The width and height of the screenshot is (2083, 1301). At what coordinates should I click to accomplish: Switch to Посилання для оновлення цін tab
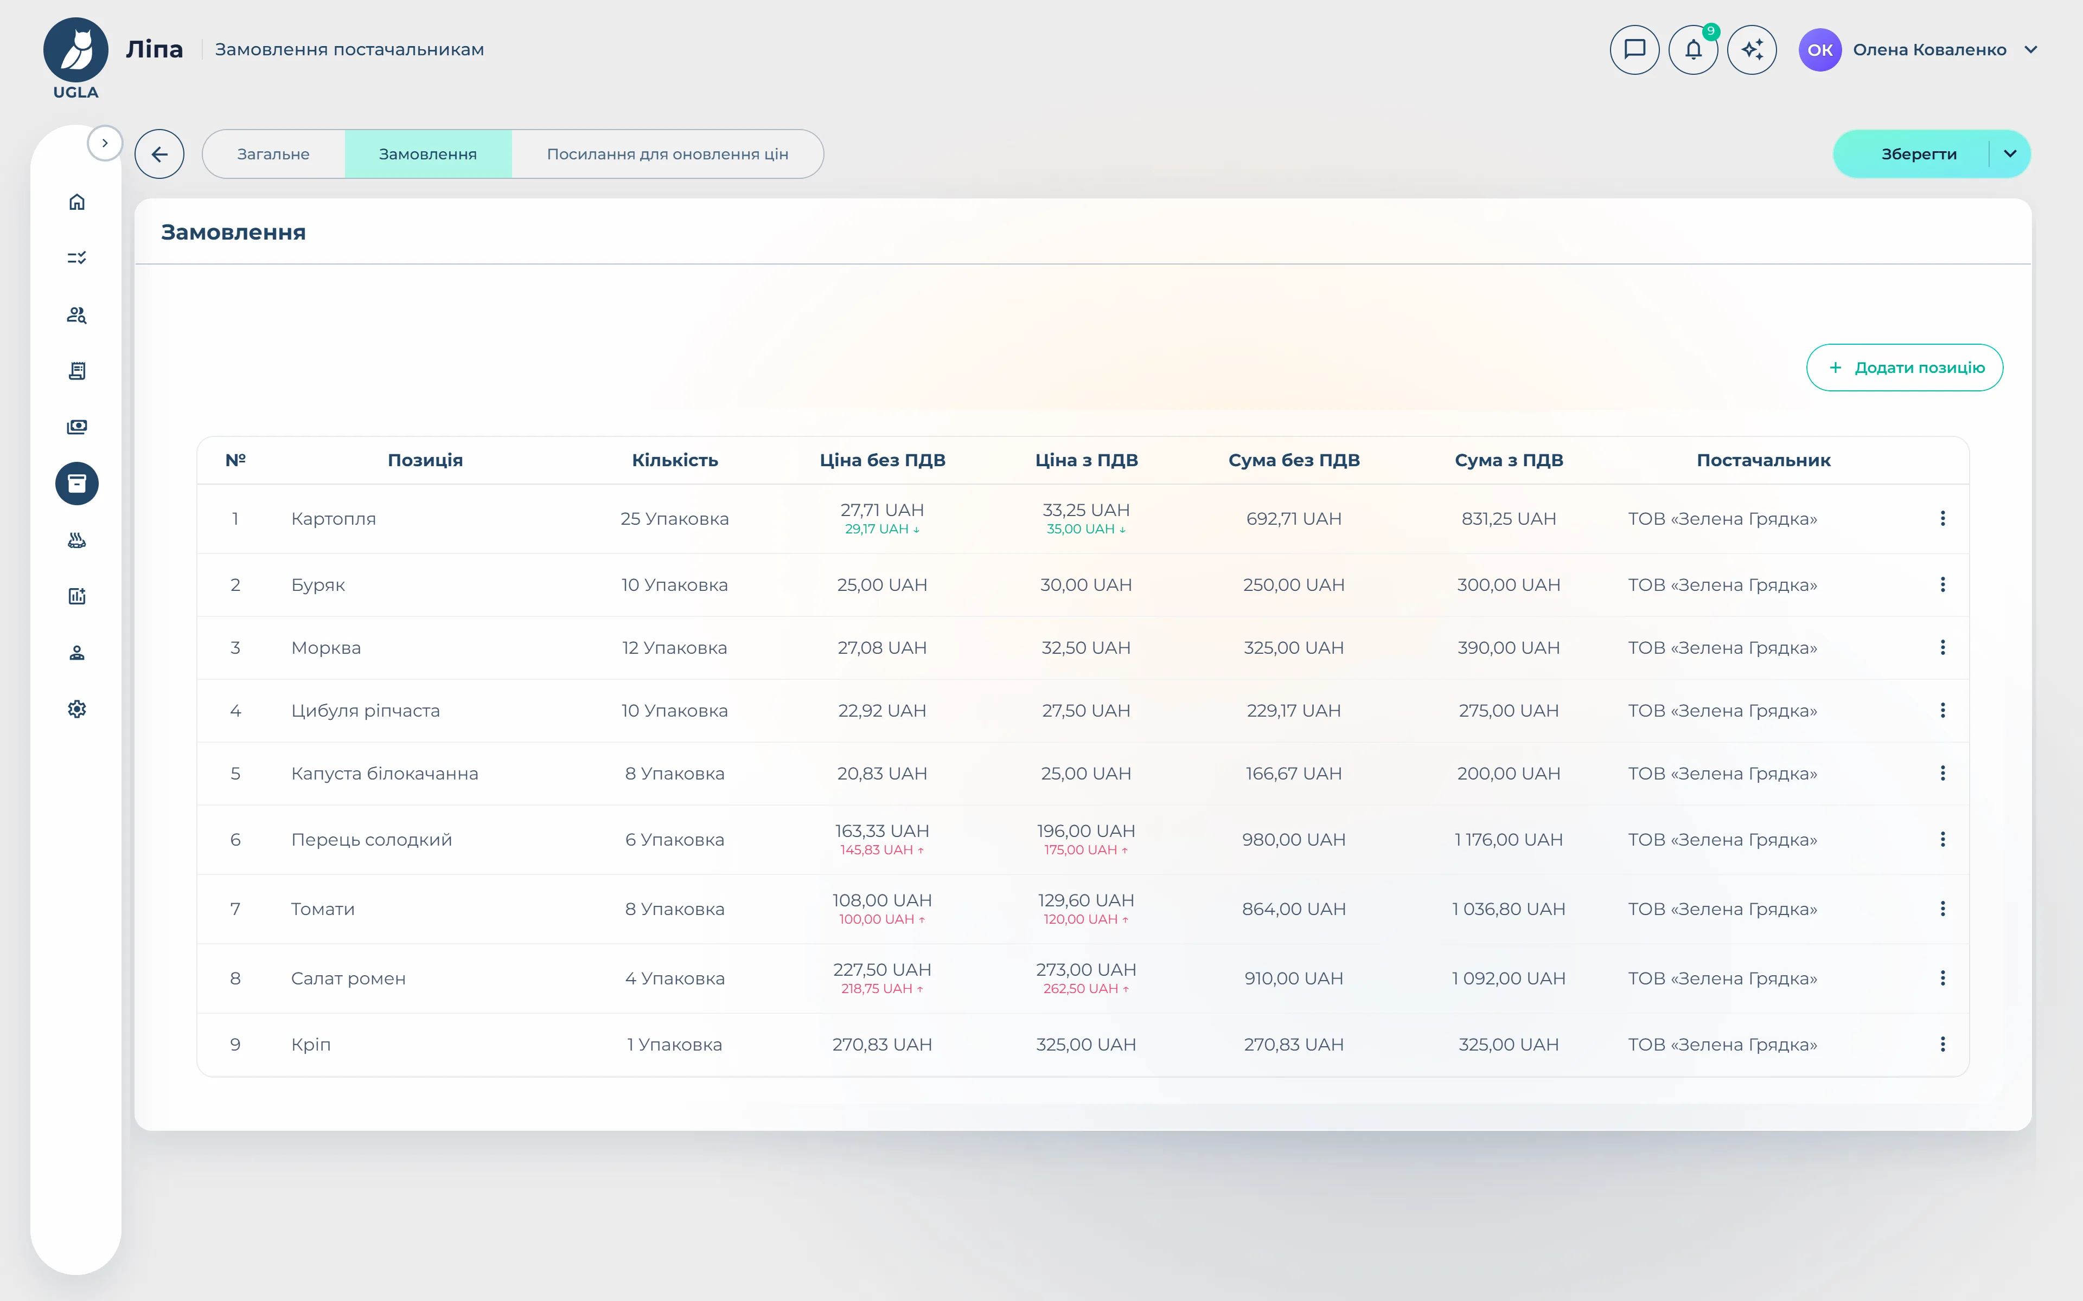[667, 154]
